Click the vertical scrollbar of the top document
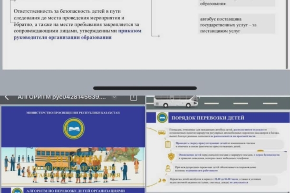Screen dimensions: 290x193 287,35
